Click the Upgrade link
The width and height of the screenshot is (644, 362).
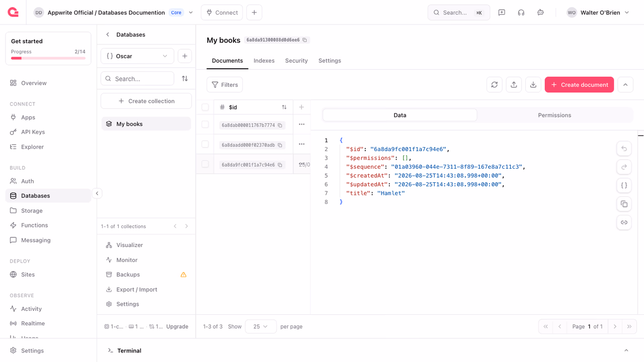point(177,326)
